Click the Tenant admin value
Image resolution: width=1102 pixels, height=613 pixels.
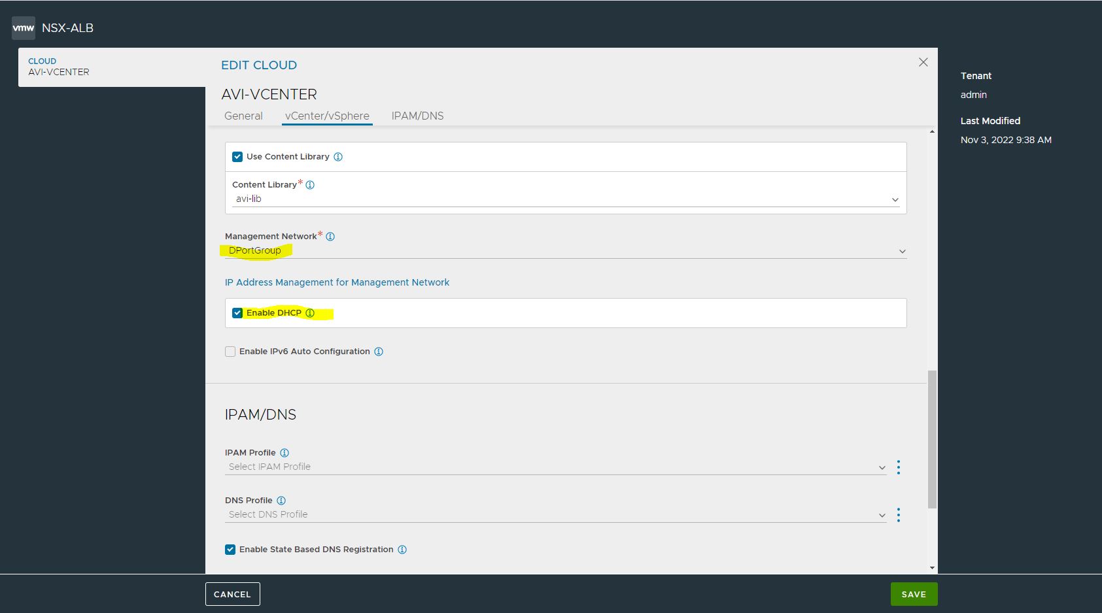click(973, 95)
